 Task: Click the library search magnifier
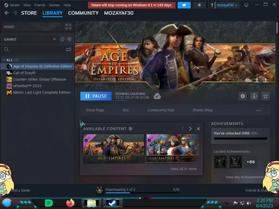coord(7,50)
